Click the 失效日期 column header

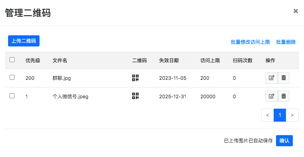point(169,60)
